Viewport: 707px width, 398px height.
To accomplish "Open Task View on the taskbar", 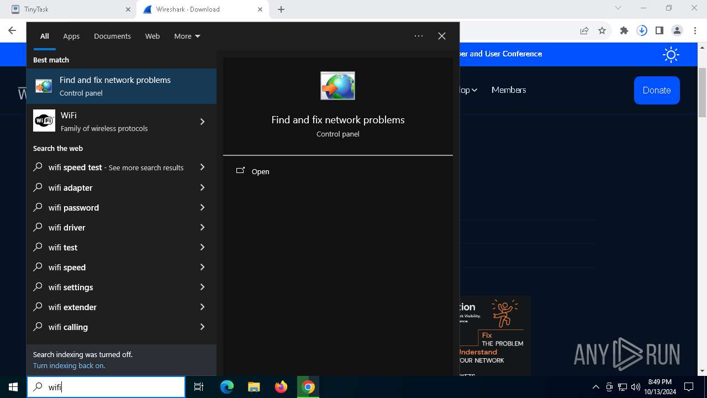I will pos(199,387).
